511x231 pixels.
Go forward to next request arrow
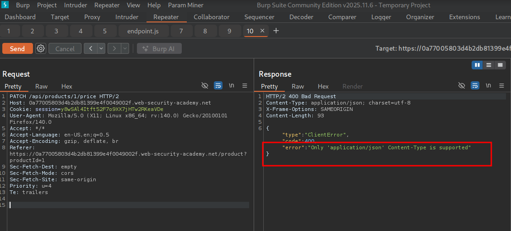[x=114, y=49]
